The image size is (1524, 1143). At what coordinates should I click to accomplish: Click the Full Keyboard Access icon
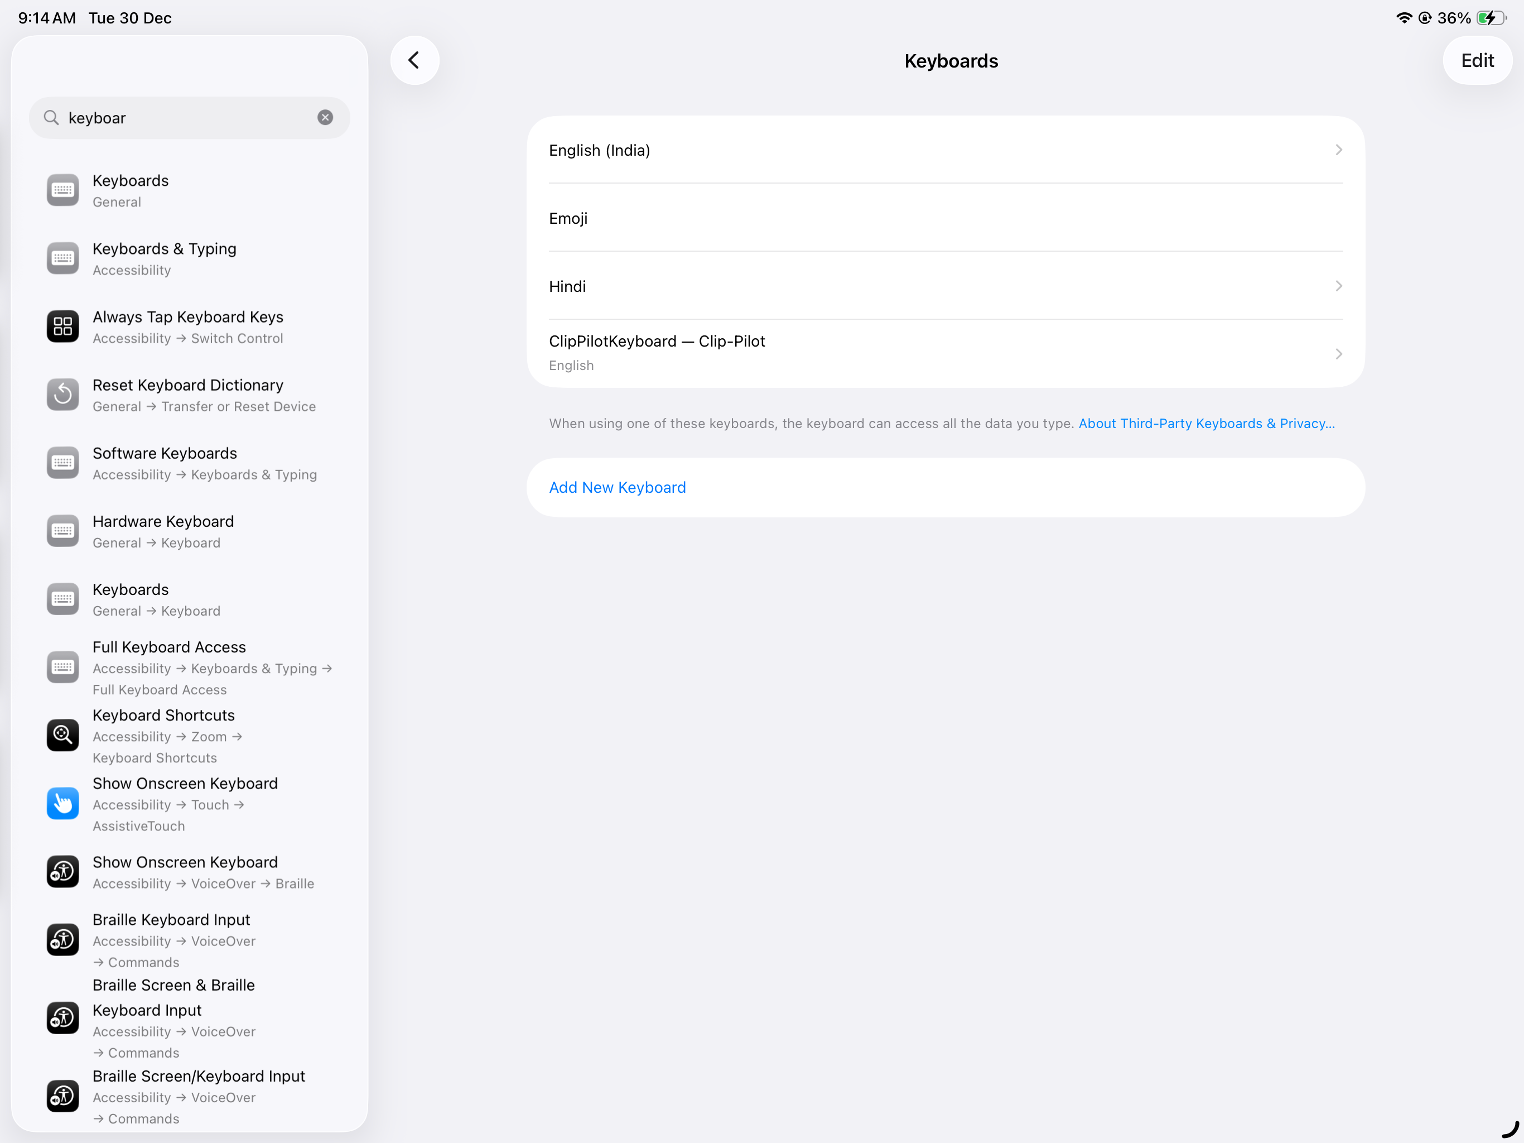point(62,667)
